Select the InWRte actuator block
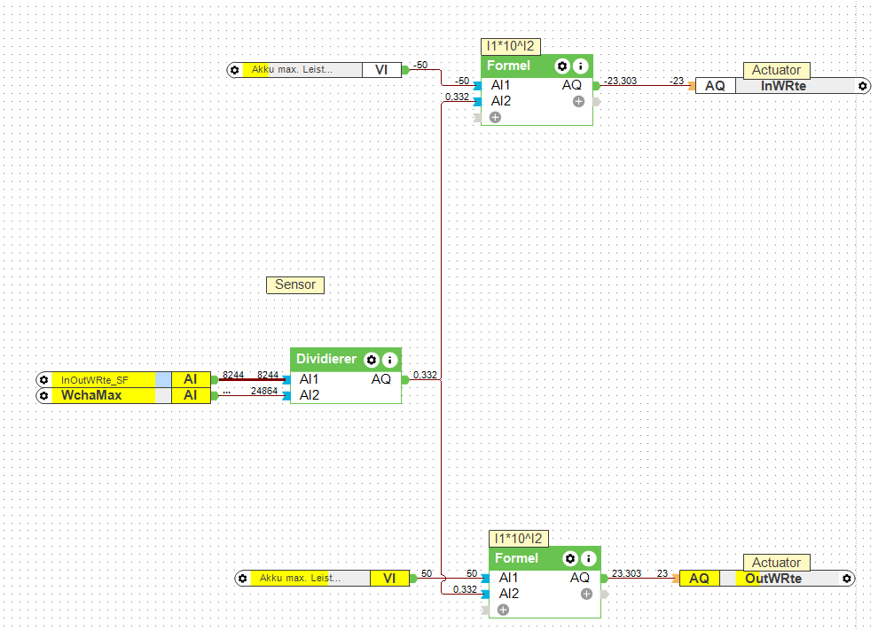This screenshot has width=878, height=630. point(783,86)
